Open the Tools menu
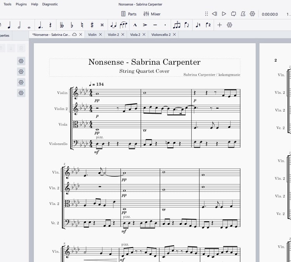The image size is (291, 262). point(7,4)
